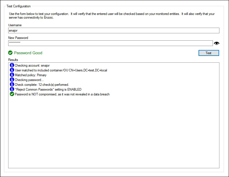This screenshot has height=177, width=229.
Task: Click the info icon beside "Checking account: smajor"
Action: click(12, 65)
